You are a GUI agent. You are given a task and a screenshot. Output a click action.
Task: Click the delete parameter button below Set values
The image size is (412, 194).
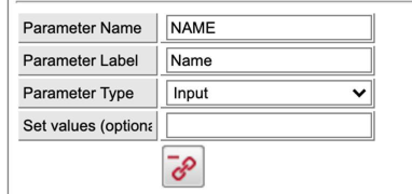(183, 167)
